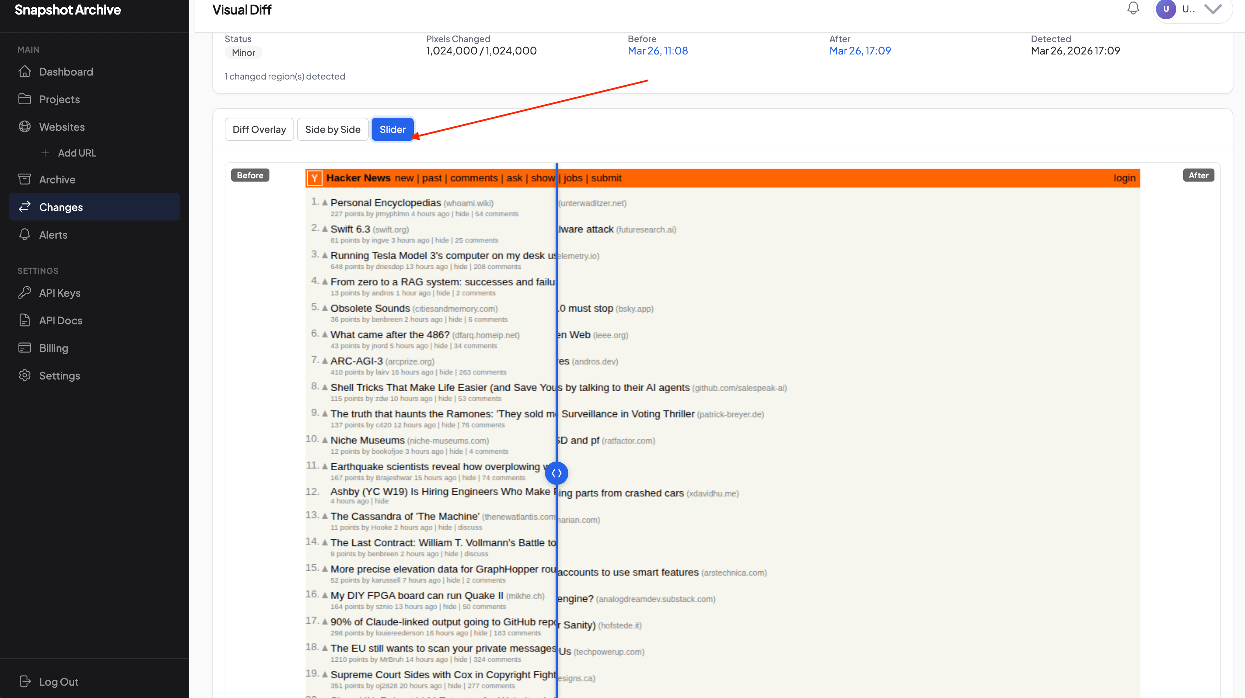This screenshot has width=1245, height=698.
Task: Open the After snapshot Mar 26, 17:09 link
Action: tap(860, 51)
